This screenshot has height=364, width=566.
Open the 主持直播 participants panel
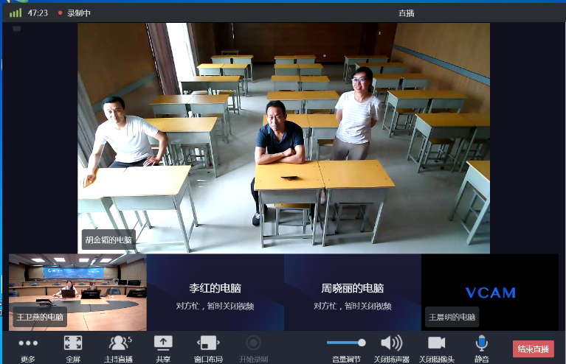click(118, 343)
